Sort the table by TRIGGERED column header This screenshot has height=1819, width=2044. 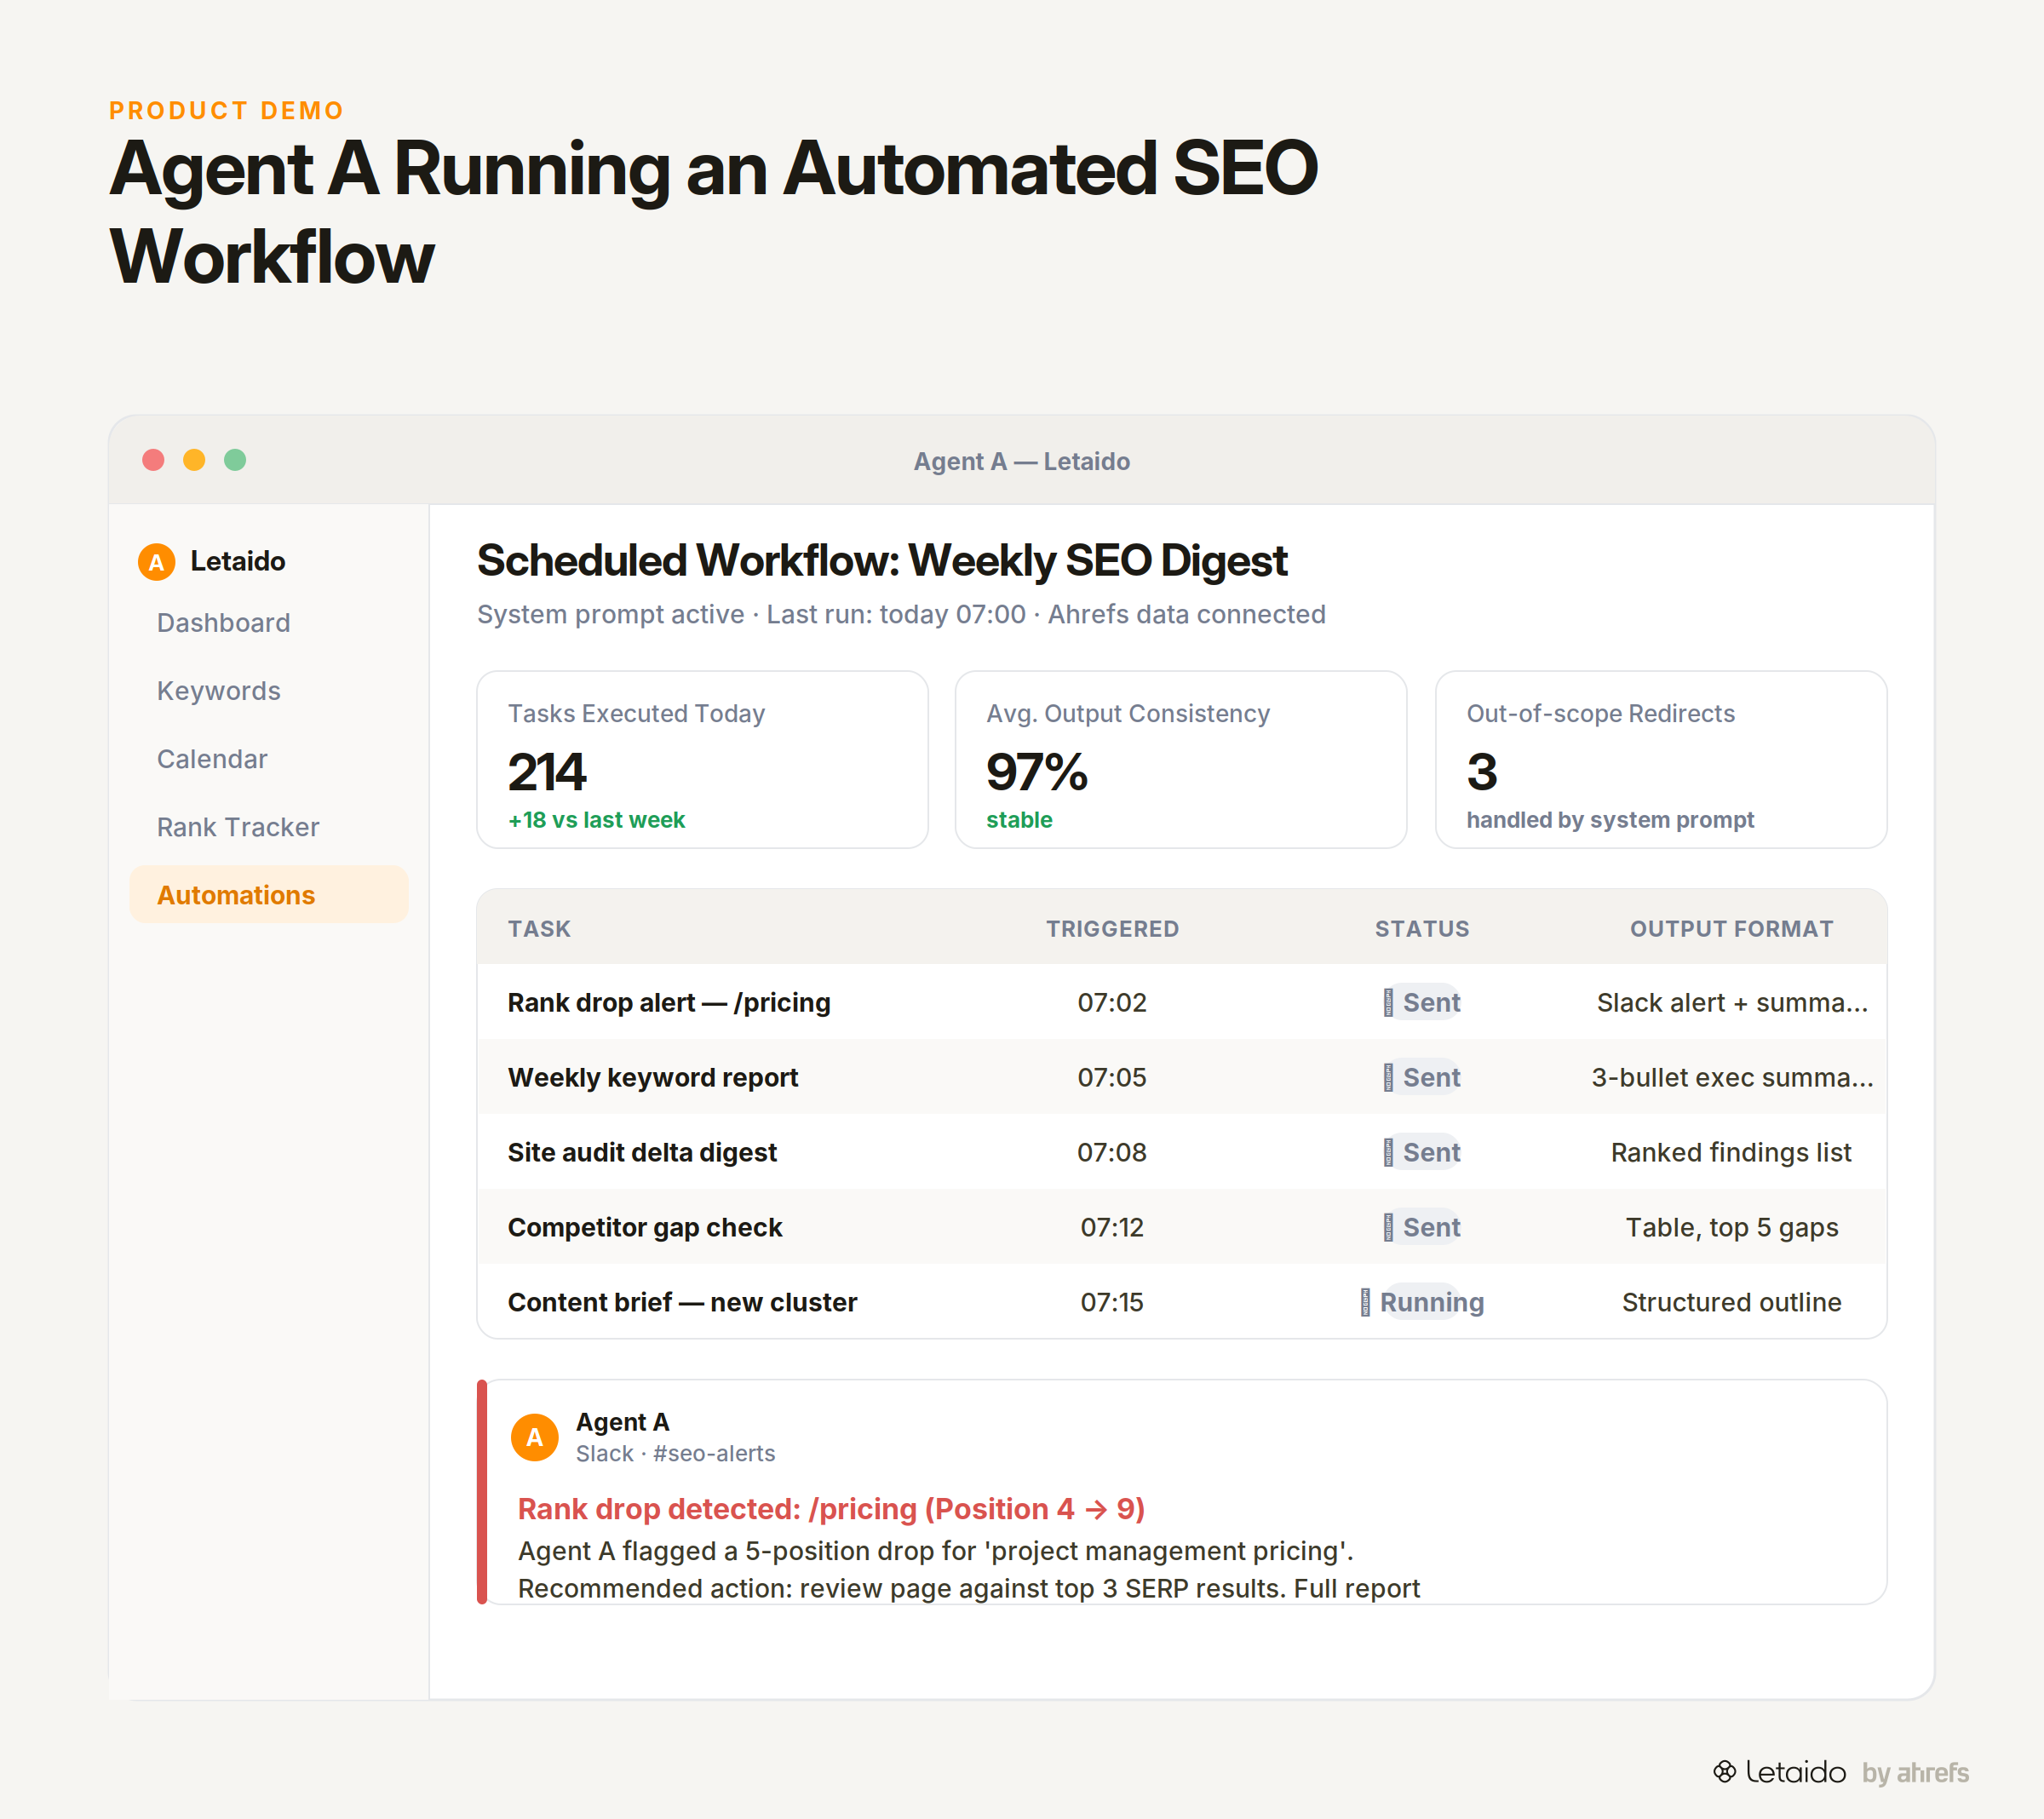click(1112, 929)
